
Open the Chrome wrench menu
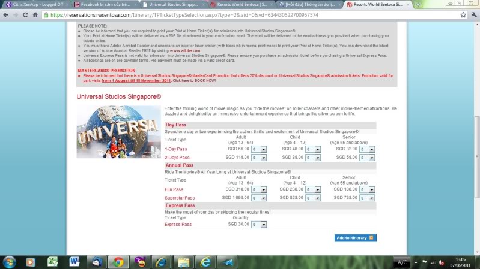point(474,15)
